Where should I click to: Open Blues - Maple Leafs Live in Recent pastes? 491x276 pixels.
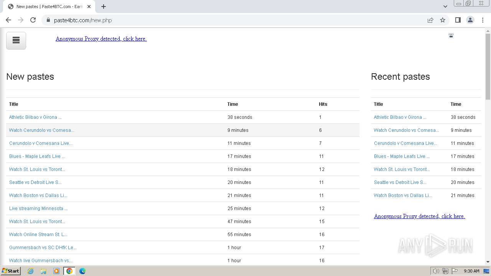[x=402, y=156]
